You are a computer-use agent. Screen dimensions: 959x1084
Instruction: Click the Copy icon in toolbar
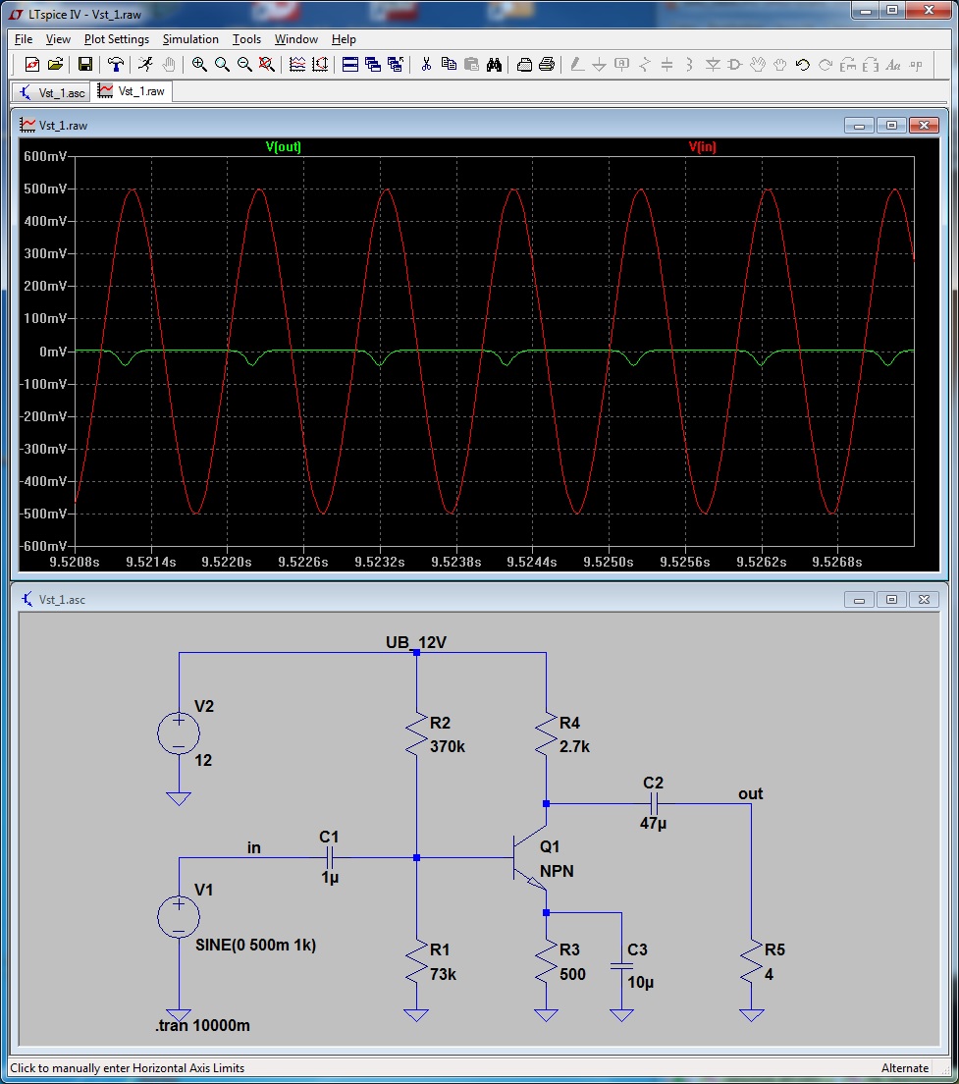coord(449,64)
